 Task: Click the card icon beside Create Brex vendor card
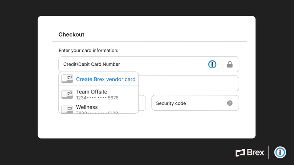coord(67,79)
